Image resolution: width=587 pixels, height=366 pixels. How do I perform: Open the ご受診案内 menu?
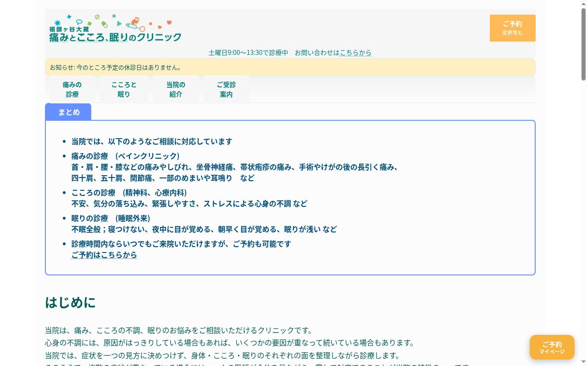226,89
